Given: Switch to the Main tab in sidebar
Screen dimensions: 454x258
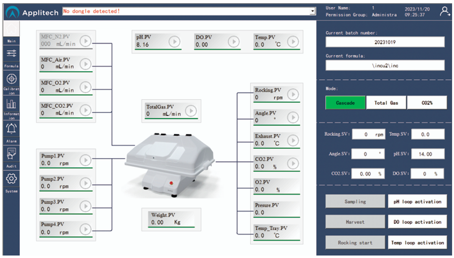Looking at the screenshot, I should coord(11,31).
